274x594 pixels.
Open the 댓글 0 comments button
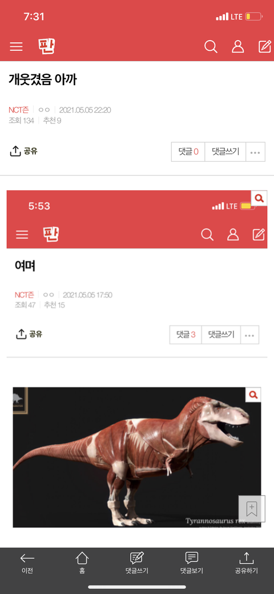click(188, 152)
